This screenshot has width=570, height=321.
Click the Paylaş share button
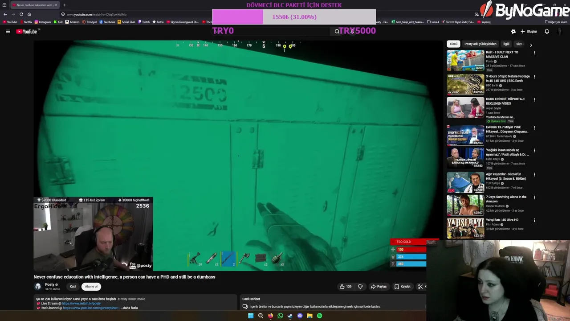(379, 287)
